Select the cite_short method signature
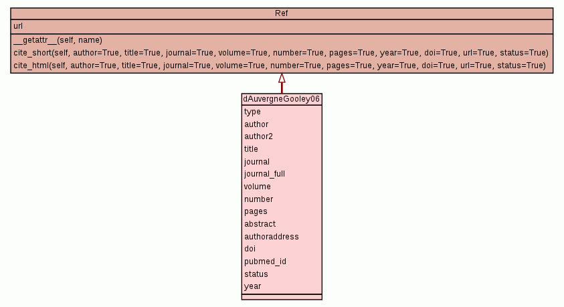 pos(280,53)
